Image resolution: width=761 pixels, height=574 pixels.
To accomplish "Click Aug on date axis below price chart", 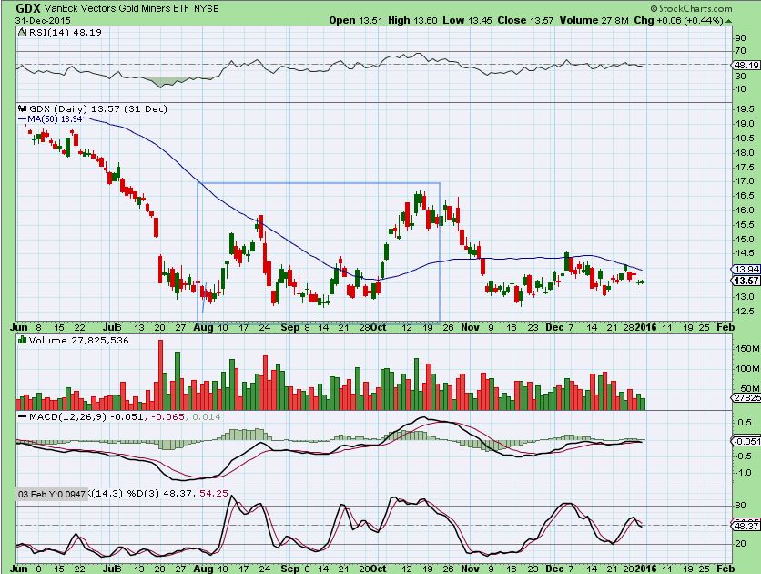I will point(203,327).
